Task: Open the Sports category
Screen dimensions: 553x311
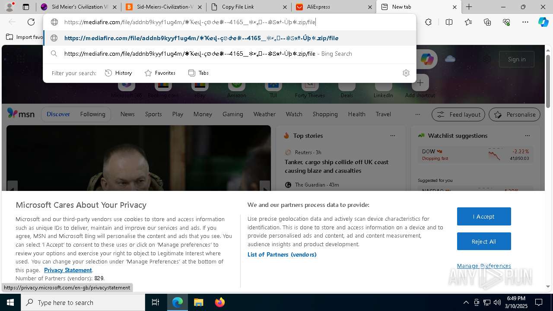Action: 153,114
